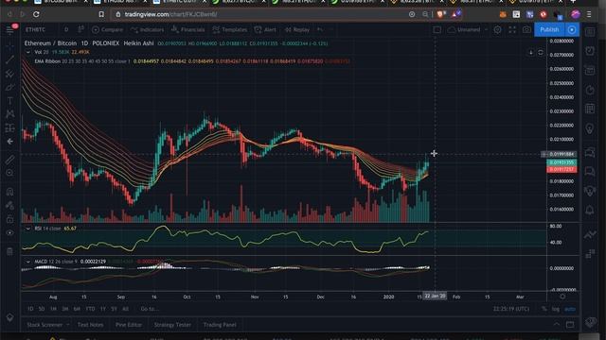Collapse the Vol indicator legend chevron
This screenshot has width=606, height=340.
coord(27,52)
